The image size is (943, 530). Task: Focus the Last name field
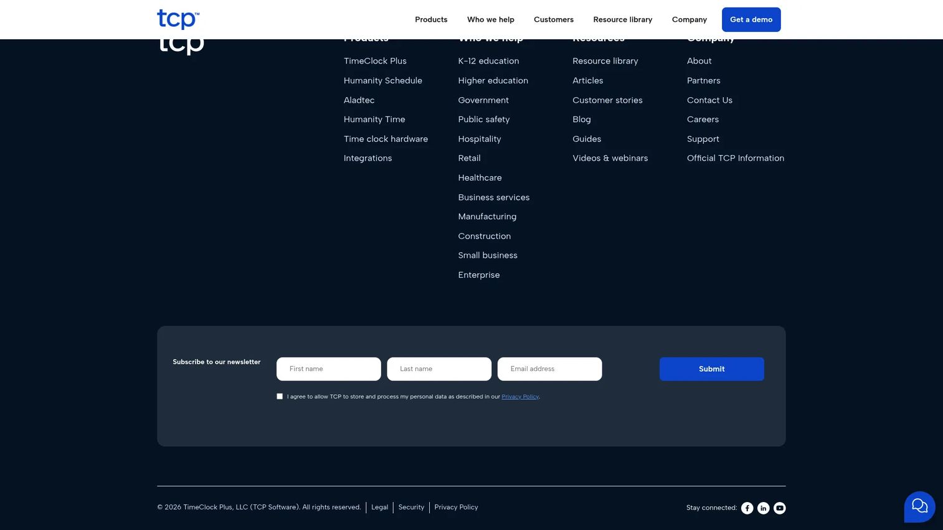[x=439, y=369]
